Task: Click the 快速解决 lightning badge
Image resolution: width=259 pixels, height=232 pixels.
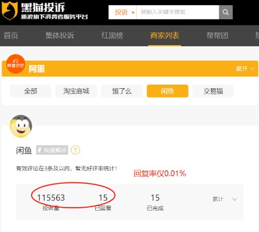Action: (52, 150)
